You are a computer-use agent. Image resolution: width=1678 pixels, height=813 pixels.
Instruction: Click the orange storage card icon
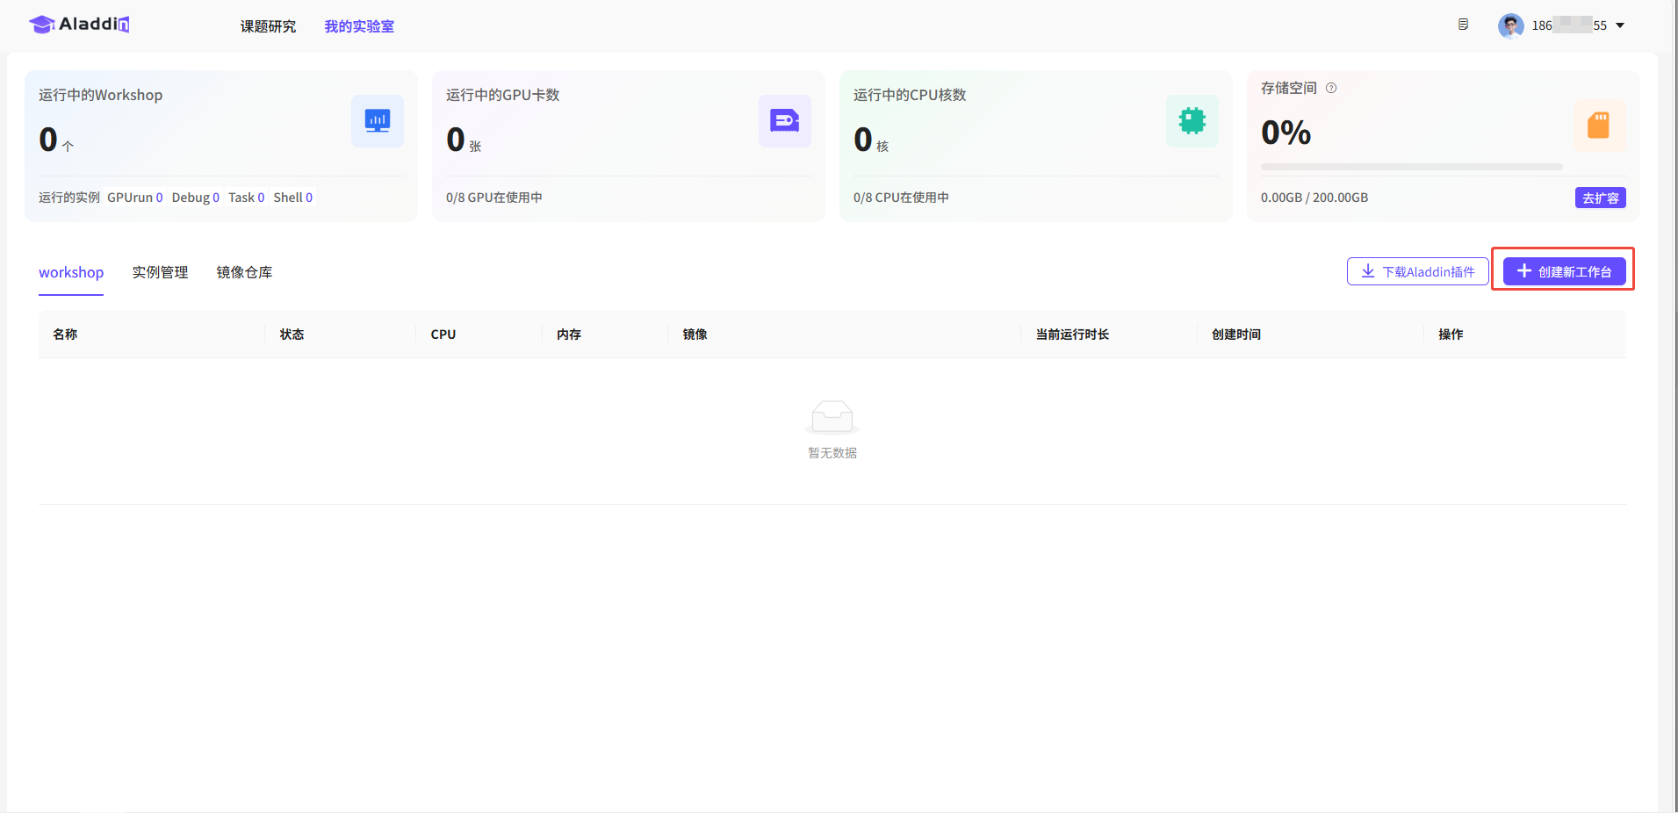1598,126
